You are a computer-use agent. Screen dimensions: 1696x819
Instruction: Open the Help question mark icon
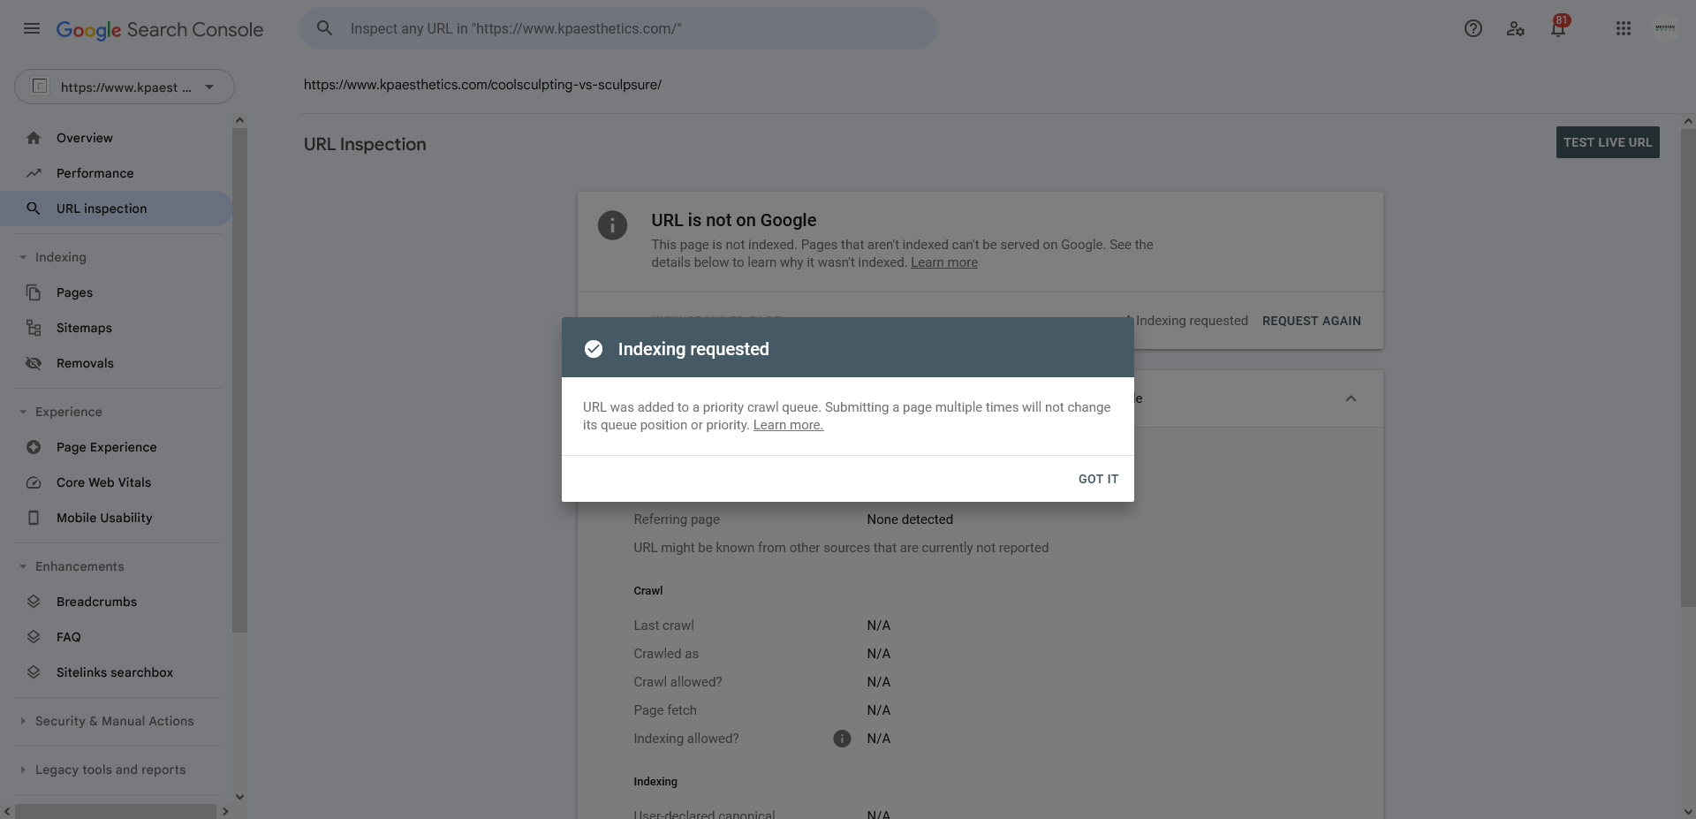[1473, 28]
